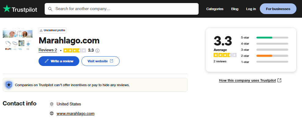Click the Trustpilot star logo

[x=7, y=9]
